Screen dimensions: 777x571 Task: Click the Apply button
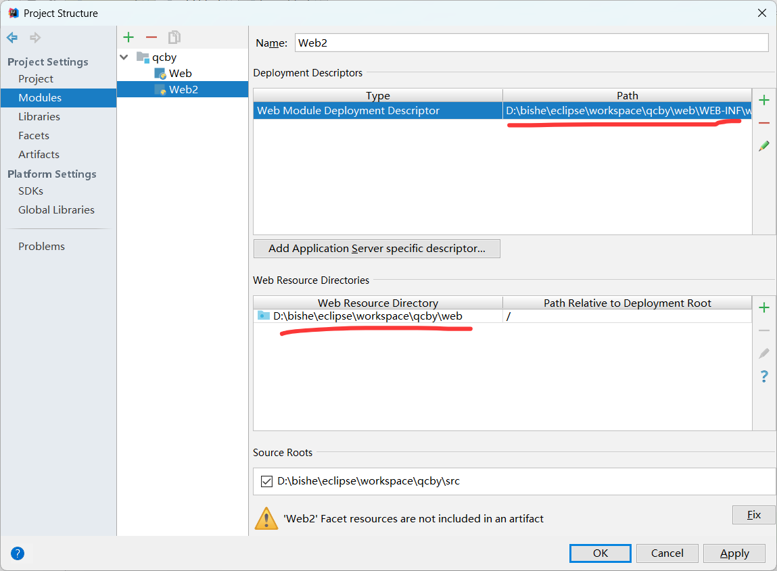coord(734,553)
